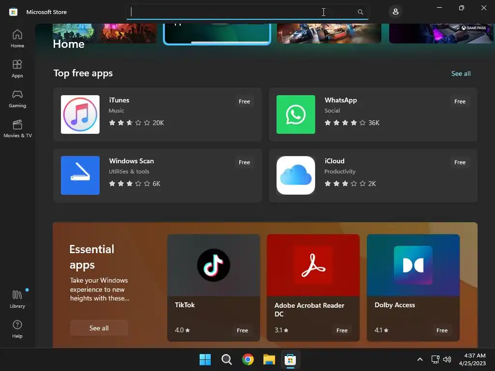Open the TikTok app tile icon
Screen dimensions: 495x371
pos(214,265)
